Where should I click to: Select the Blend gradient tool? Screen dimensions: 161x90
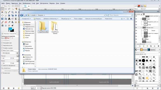click(x=16, y=19)
